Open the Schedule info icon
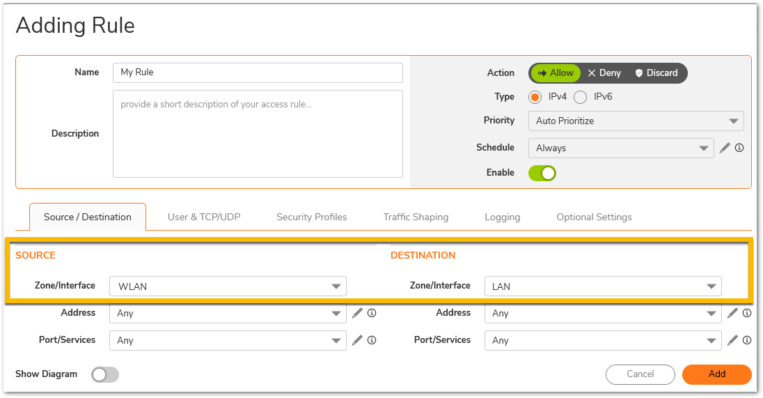The height and width of the screenshot is (398, 763). 739,148
